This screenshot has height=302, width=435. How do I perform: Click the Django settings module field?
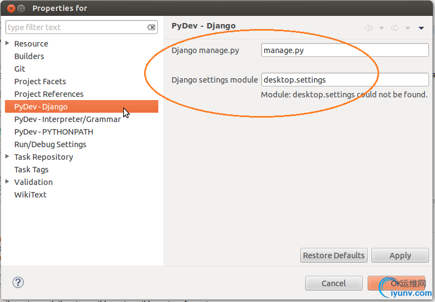[x=345, y=80]
